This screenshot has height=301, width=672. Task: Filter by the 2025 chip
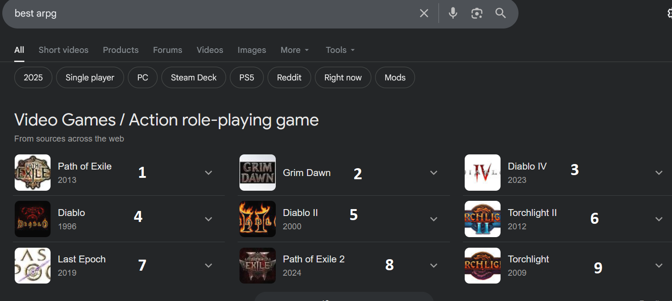pyautogui.click(x=33, y=78)
